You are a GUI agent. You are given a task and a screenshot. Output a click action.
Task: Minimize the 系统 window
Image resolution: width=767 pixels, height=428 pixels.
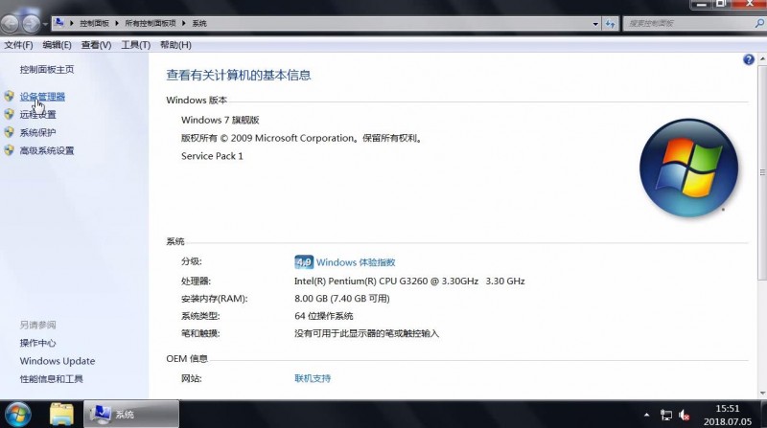(x=701, y=4)
